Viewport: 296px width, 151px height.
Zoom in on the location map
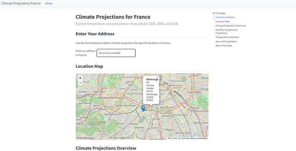80,78
